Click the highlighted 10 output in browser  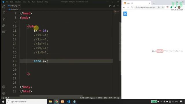click(x=125, y=14)
